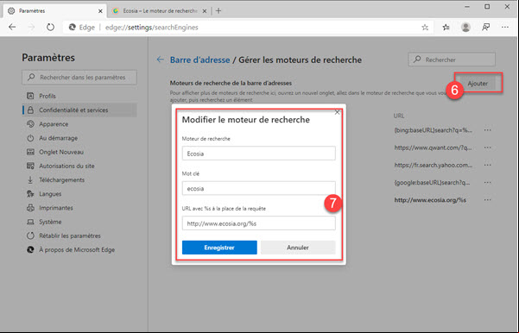Click the Edge logo beside À propos
The height and width of the screenshot is (333, 519).
[x=30, y=249]
